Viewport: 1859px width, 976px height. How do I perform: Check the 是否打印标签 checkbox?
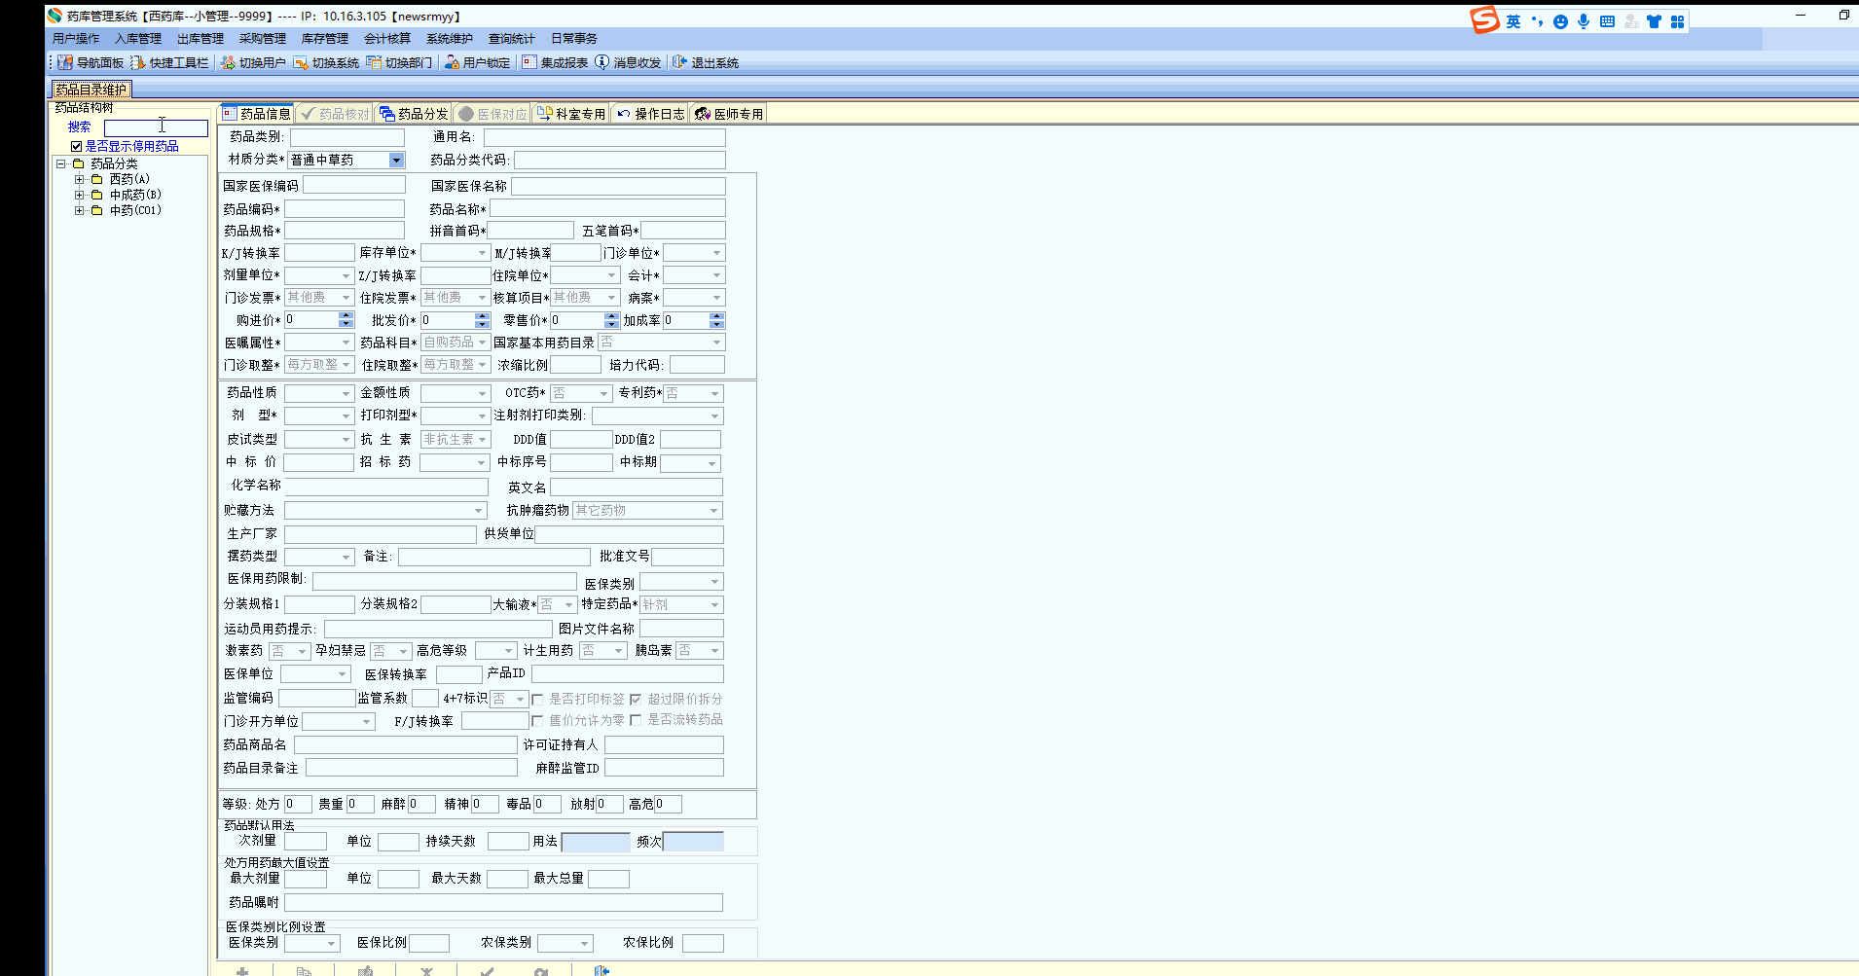point(537,699)
